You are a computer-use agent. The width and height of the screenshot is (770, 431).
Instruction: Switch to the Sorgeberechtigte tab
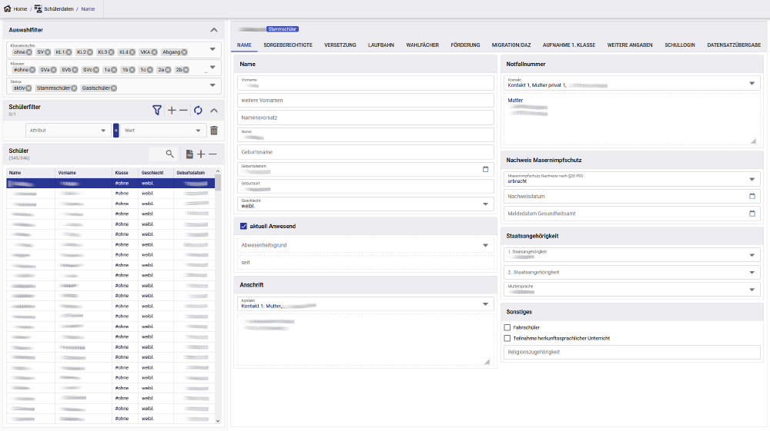287,45
